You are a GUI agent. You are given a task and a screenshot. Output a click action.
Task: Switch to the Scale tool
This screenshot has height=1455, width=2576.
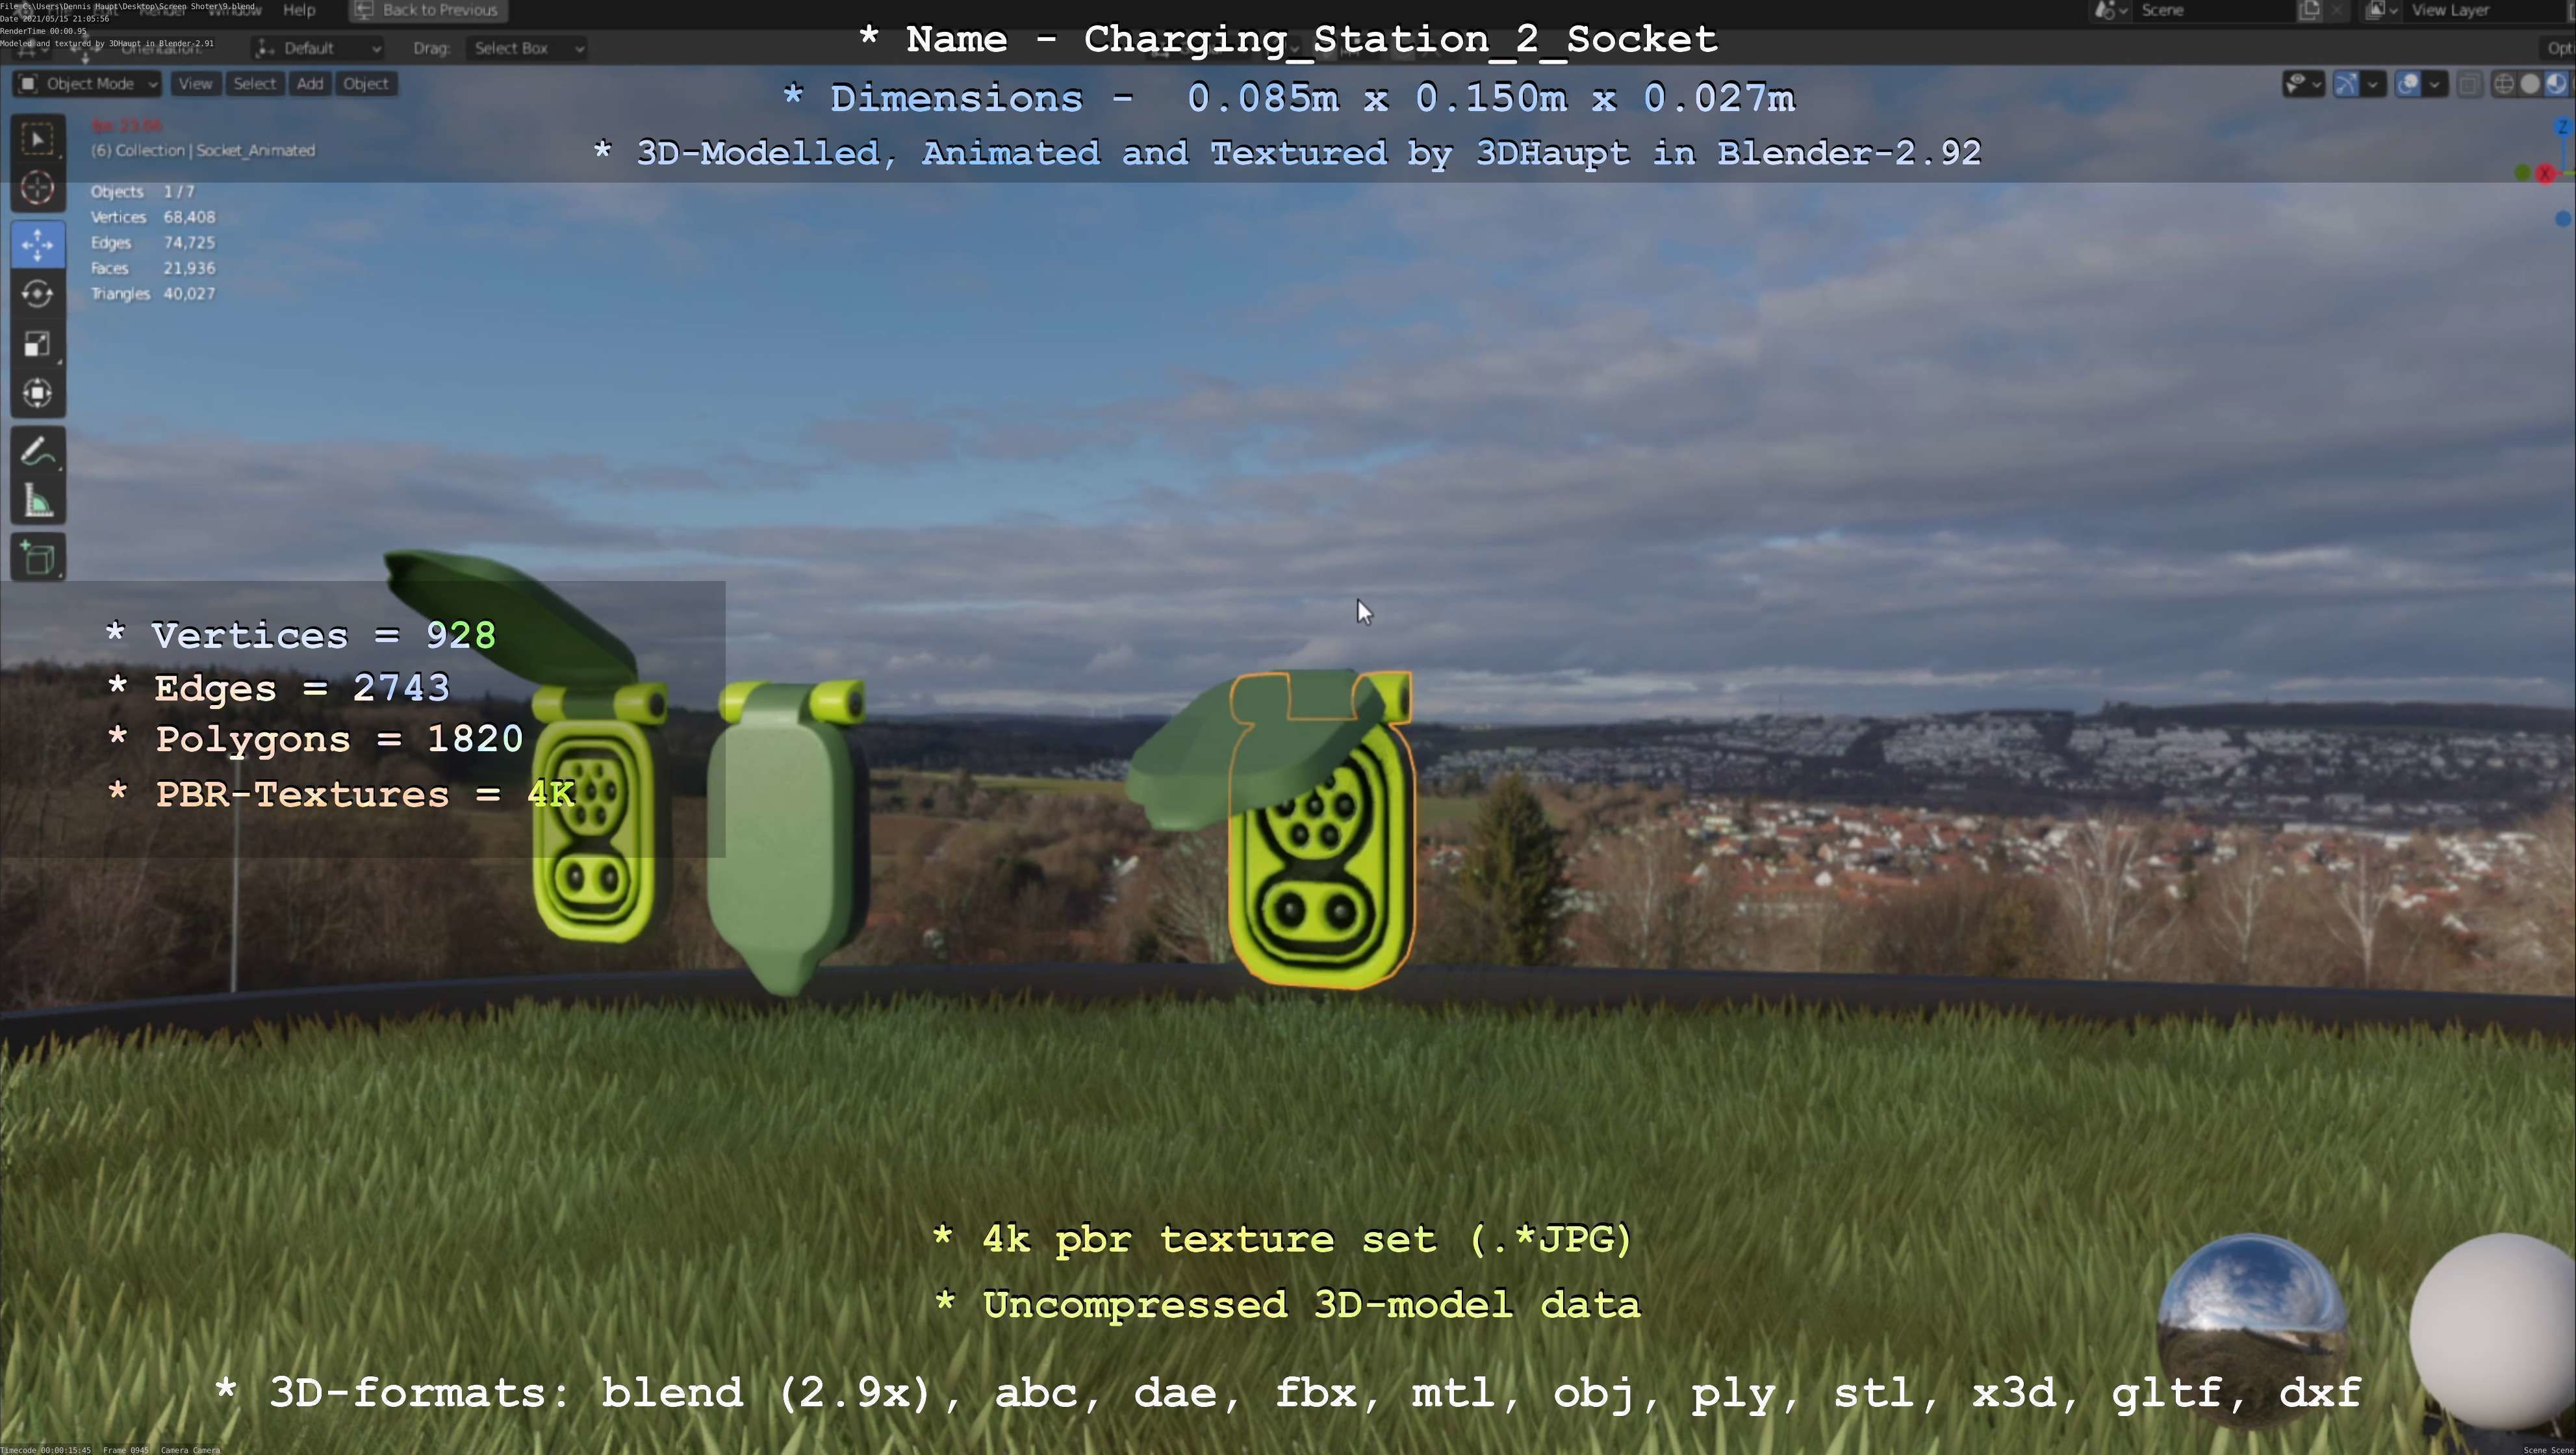[38, 344]
